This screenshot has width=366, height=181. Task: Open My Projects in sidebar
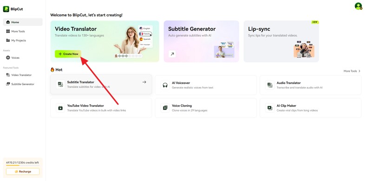click(x=23, y=40)
